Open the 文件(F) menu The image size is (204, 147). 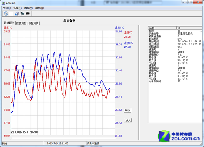(x=7, y=8)
